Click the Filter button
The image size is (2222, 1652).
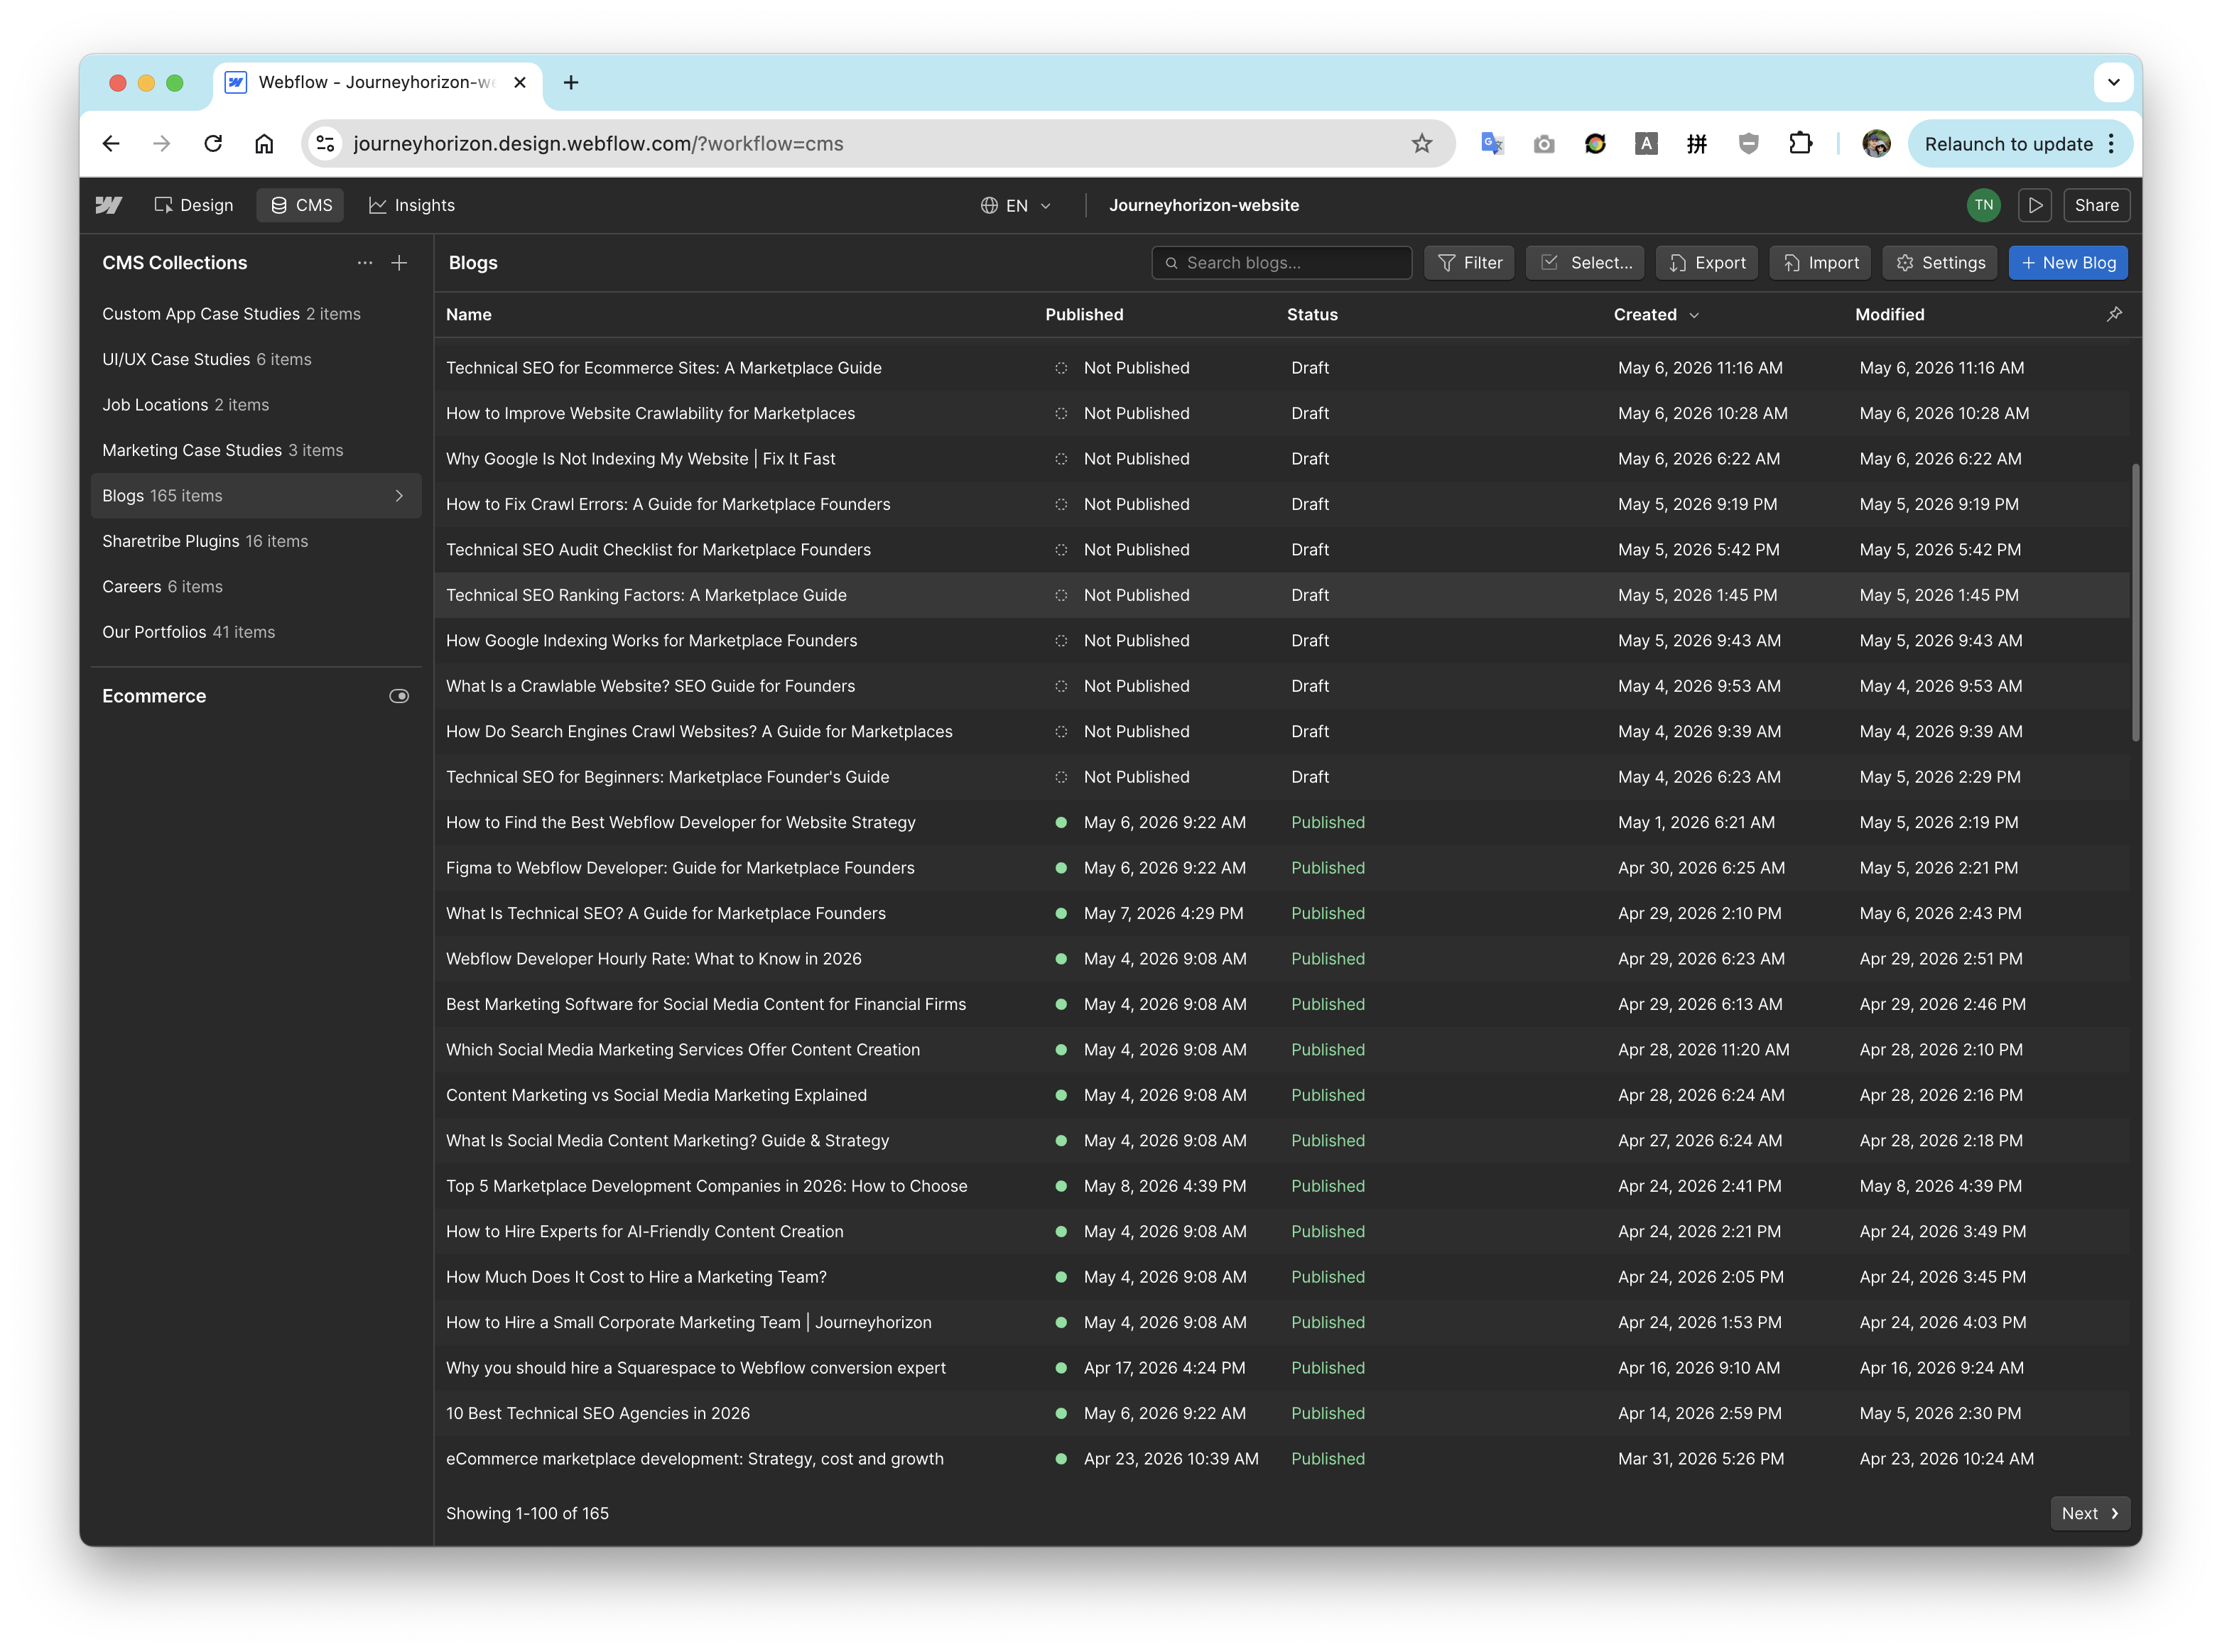1468,263
